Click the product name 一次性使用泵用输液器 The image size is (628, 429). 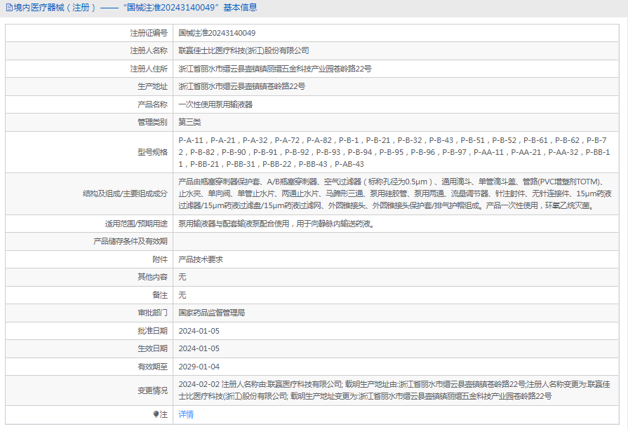pos(215,104)
